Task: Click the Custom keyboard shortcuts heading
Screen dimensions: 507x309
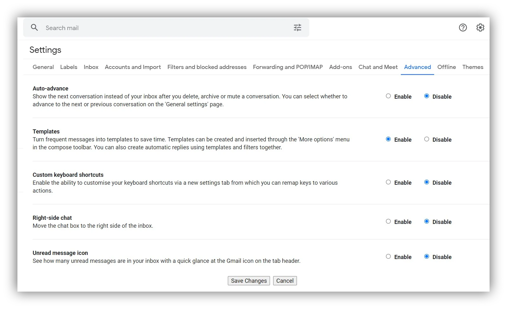Action: pyautogui.click(x=68, y=175)
